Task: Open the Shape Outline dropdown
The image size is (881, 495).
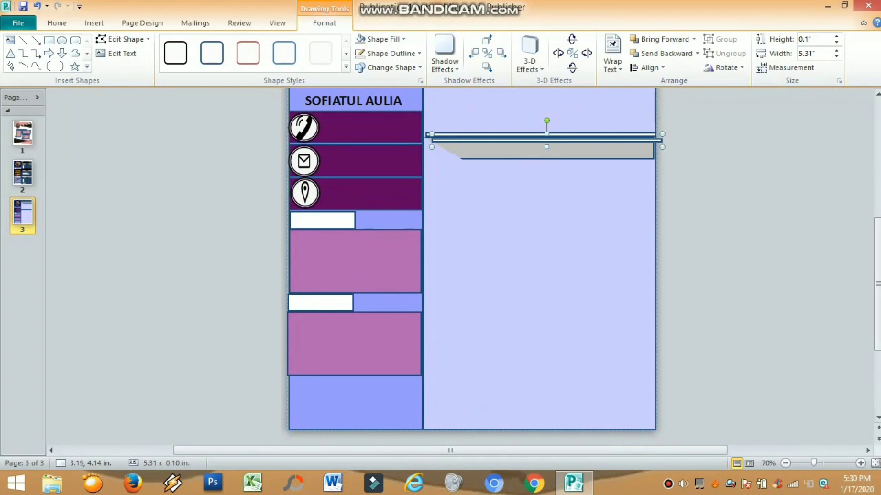Action: [x=389, y=53]
